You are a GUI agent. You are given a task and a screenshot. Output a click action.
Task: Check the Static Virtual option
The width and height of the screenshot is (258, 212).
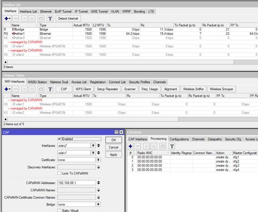pos(59,210)
